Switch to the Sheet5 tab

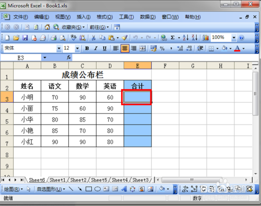click(99, 180)
